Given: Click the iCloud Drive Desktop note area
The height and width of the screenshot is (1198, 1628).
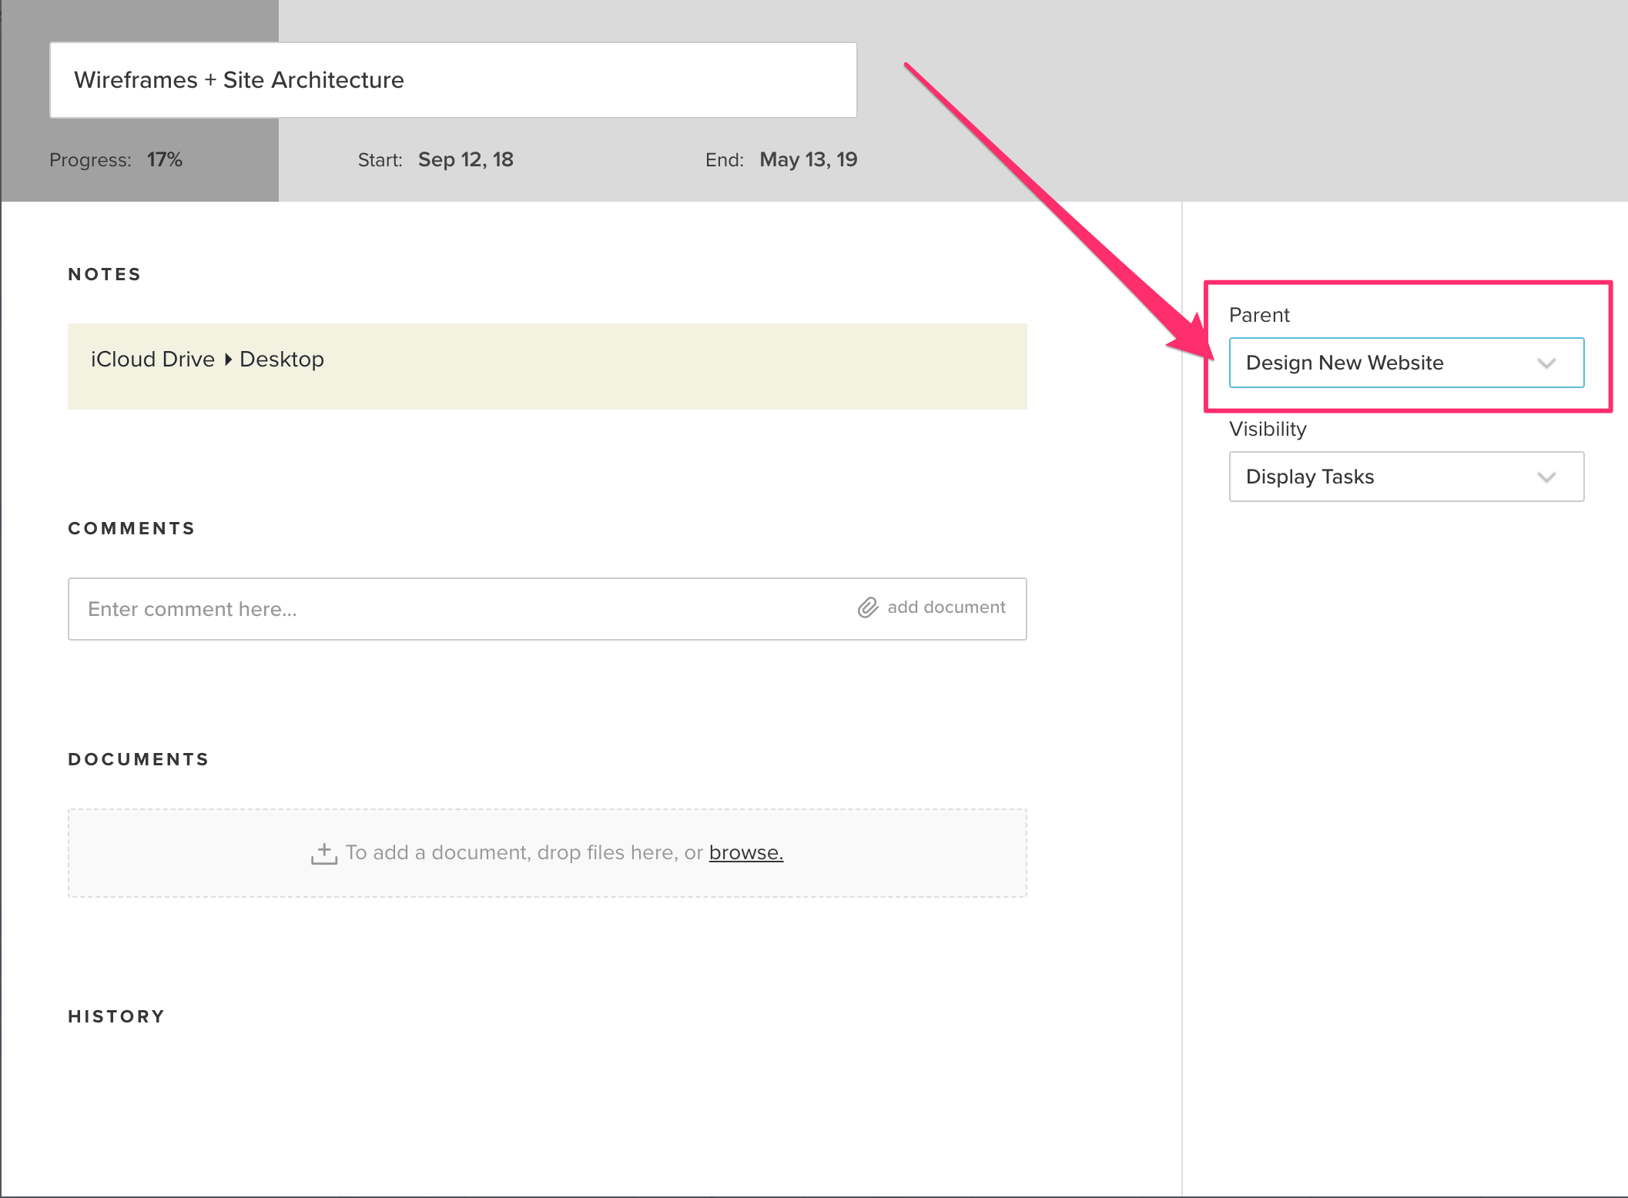Looking at the screenshot, I should [x=548, y=366].
